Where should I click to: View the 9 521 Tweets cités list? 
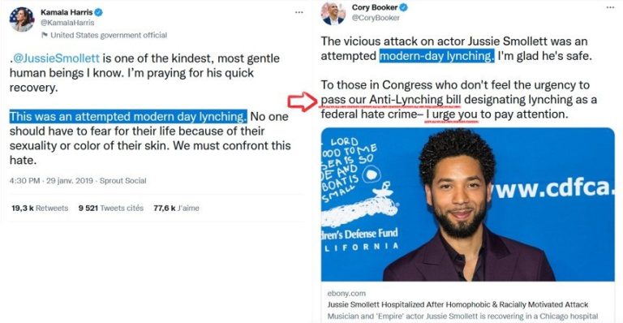pos(111,208)
